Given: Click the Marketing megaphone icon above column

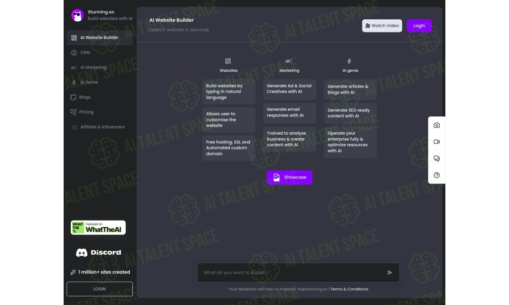Looking at the screenshot, I should pos(289,61).
